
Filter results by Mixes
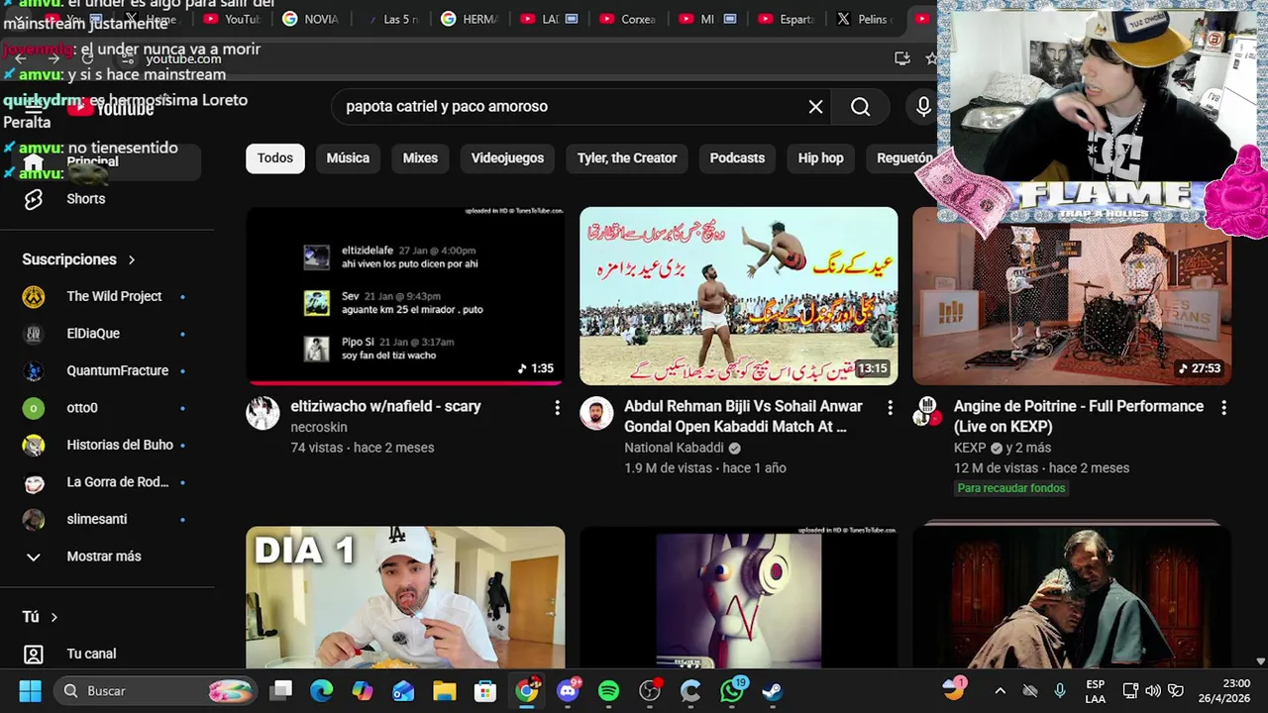tap(420, 158)
